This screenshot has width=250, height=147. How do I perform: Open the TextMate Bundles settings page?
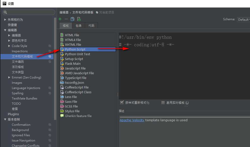pyautogui.click(x=24, y=98)
